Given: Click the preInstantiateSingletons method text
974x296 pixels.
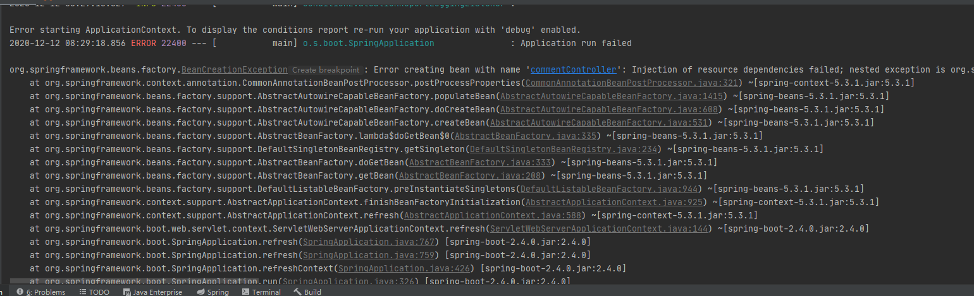Looking at the screenshot, I should pyautogui.click(x=457, y=189).
